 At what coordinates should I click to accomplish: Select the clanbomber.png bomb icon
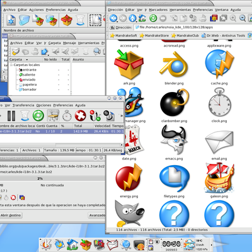click(x=175, y=102)
